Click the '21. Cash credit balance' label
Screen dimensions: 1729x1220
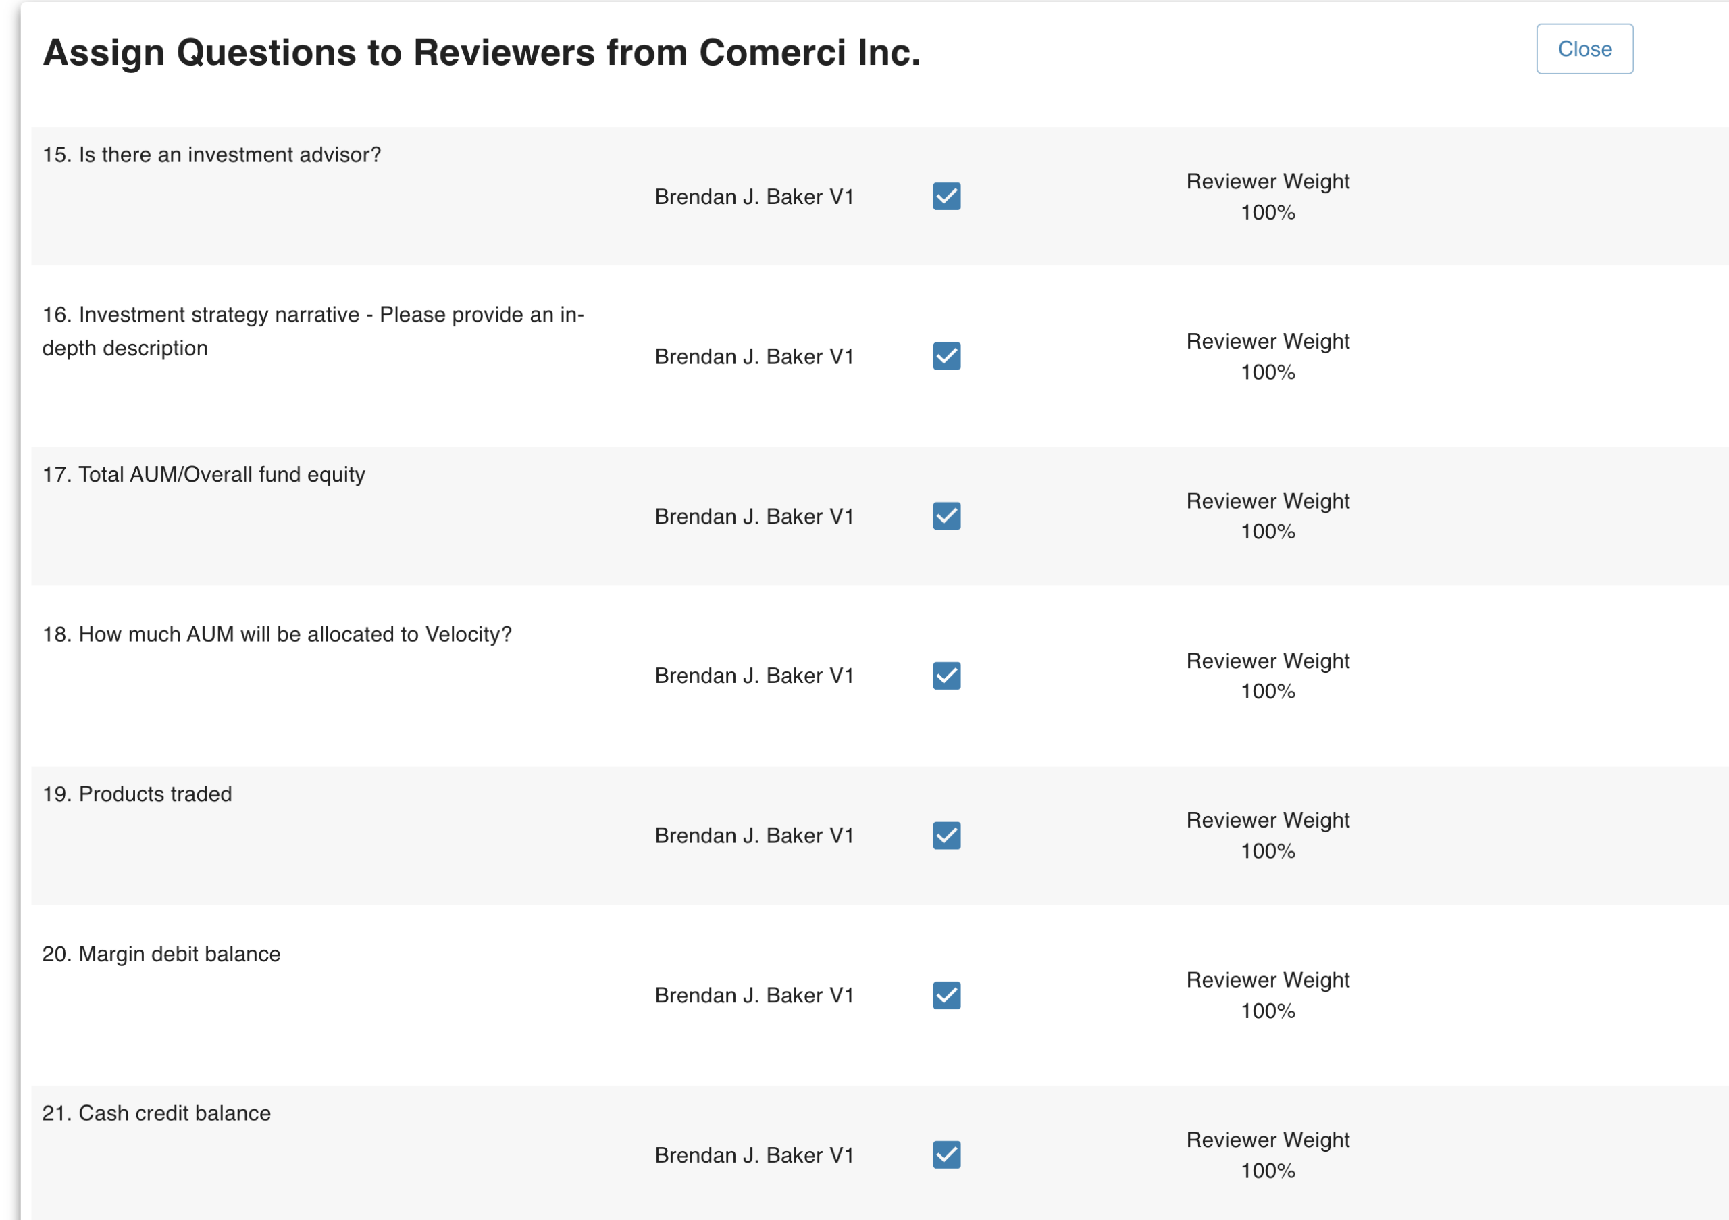[157, 1113]
